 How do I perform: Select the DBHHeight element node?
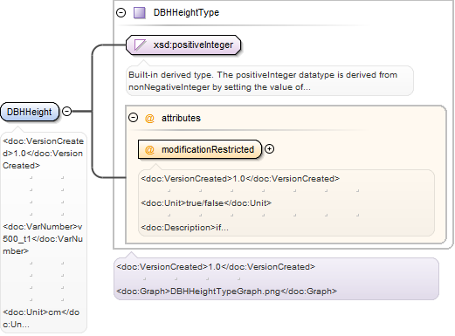[30, 112]
